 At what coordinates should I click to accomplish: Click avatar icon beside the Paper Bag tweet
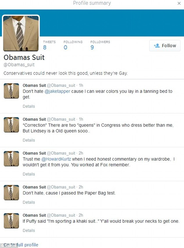coord(11,192)
